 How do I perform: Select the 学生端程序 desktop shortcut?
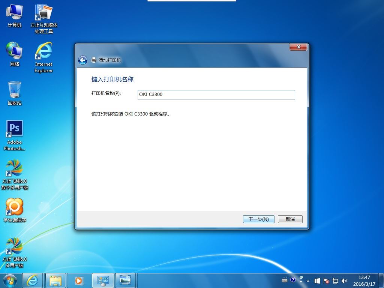(15, 210)
